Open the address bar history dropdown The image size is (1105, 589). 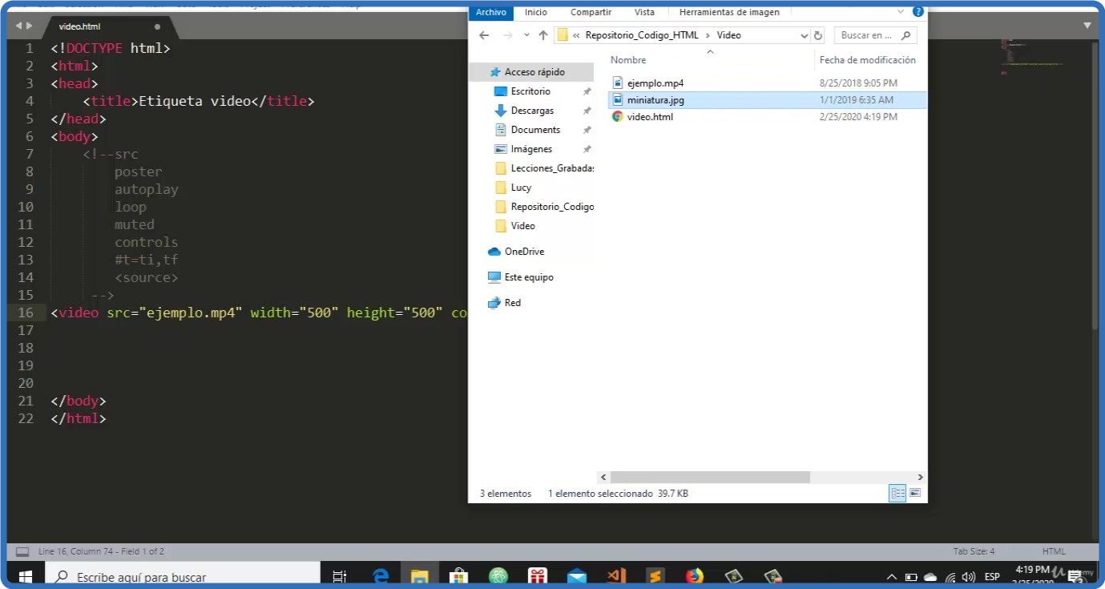pyautogui.click(x=804, y=35)
